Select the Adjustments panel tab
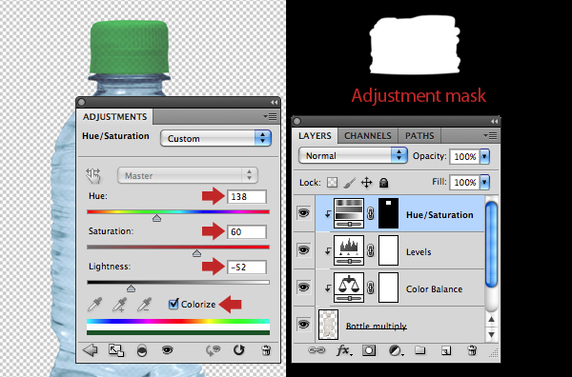 pos(114,116)
